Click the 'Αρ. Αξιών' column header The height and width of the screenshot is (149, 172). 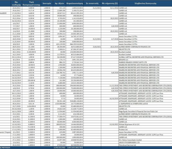(x=60, y=4)
